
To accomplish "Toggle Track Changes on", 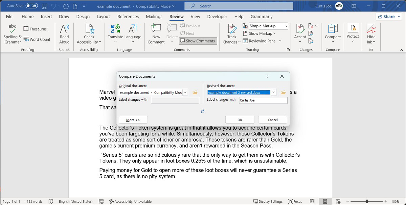I will [x=232, y=30].
